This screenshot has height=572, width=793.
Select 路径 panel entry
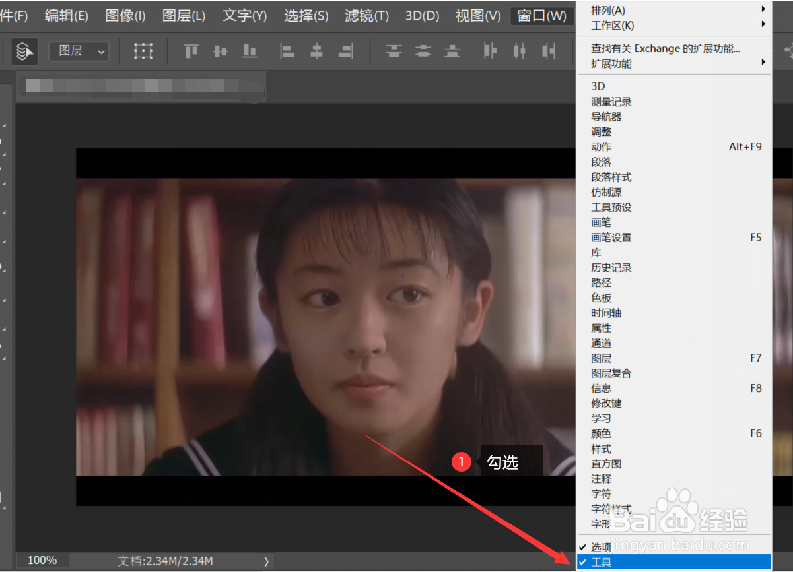click(x=673, y=282)
